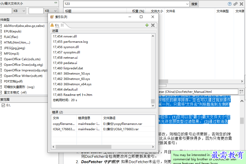
Task: Click the 错误信息 error column header
Action: (x=89, y=118)
